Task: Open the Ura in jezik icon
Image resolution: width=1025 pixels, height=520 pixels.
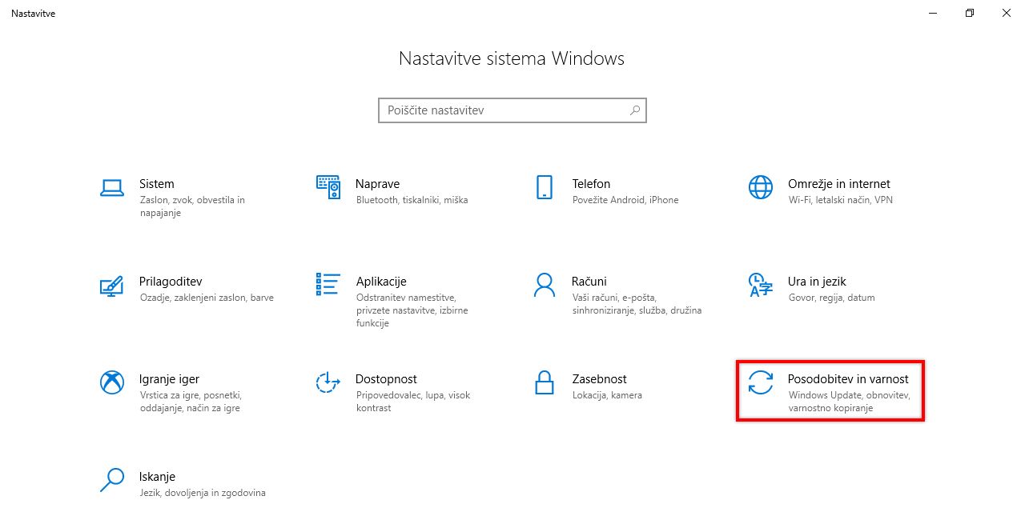Action: (x=760, y=285)
